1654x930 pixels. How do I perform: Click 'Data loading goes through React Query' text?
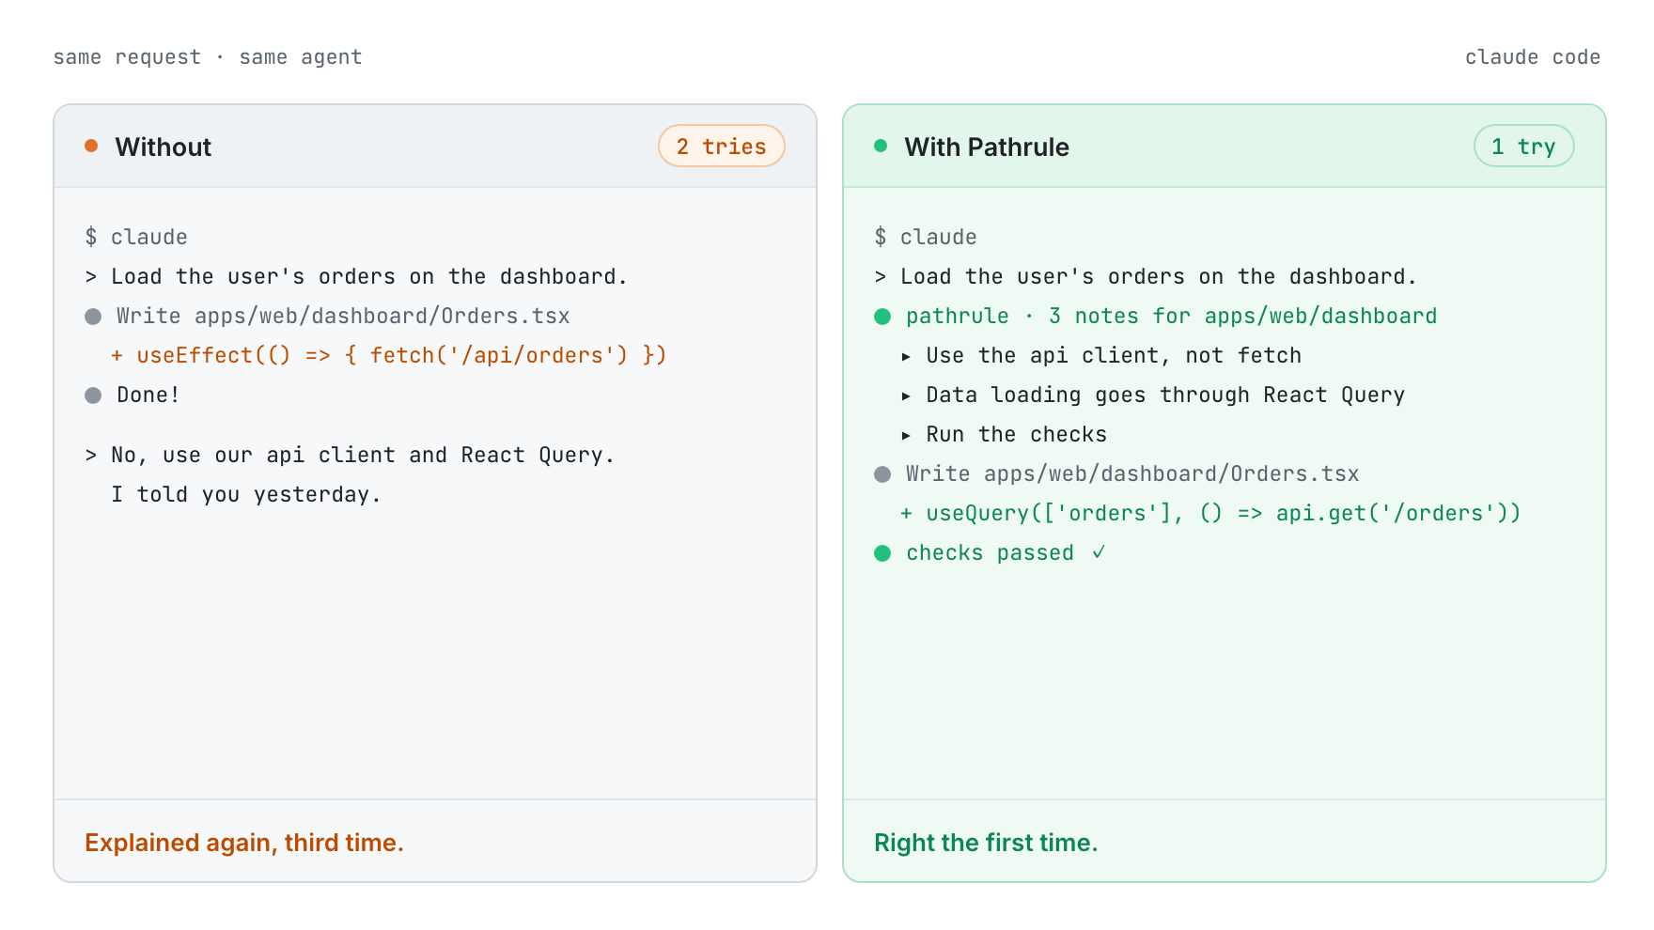1165,395
